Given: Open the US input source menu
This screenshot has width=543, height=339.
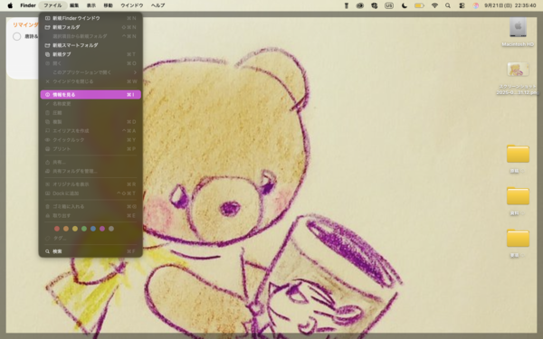Looking at the screenshot, I should click(389, 5).
